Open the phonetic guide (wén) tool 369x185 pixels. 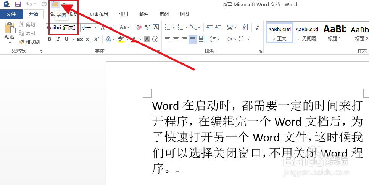click(x=148, y=27)
